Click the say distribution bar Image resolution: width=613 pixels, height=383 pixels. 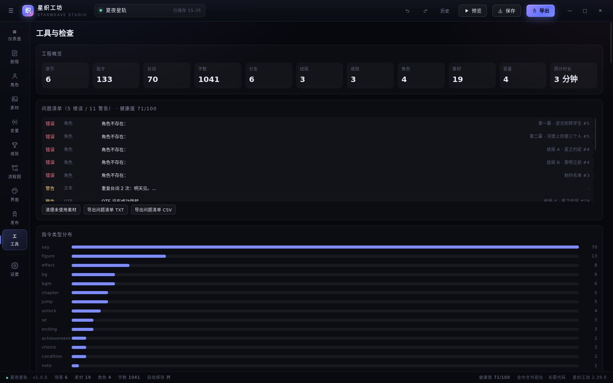click(x=325, y=247)
